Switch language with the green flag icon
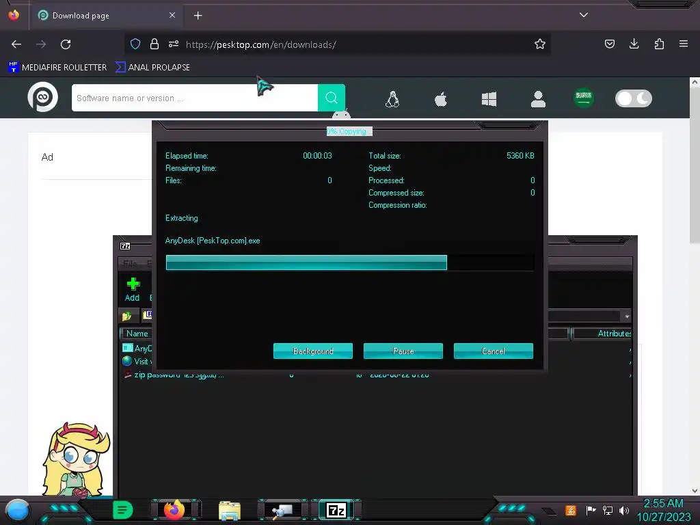700x525 pixels. pyautogui.click(x=584, y=98)
